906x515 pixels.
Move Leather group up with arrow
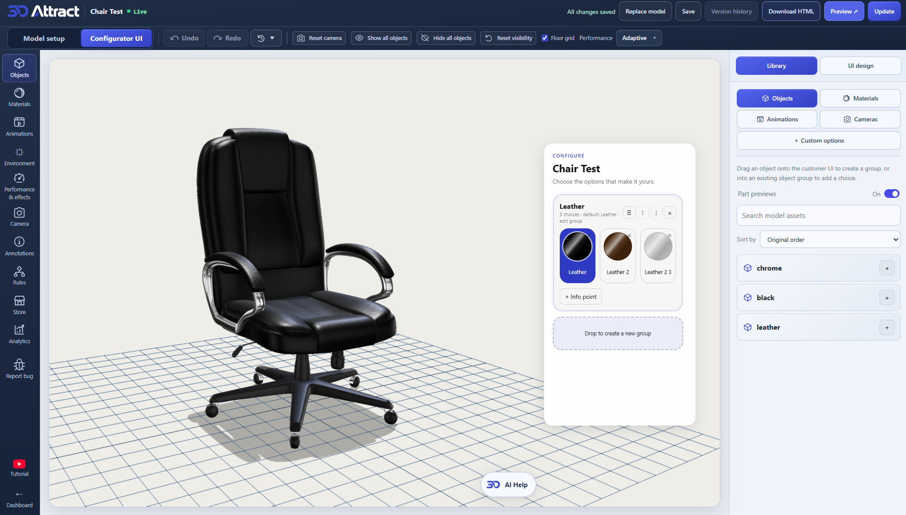(642, 213)
